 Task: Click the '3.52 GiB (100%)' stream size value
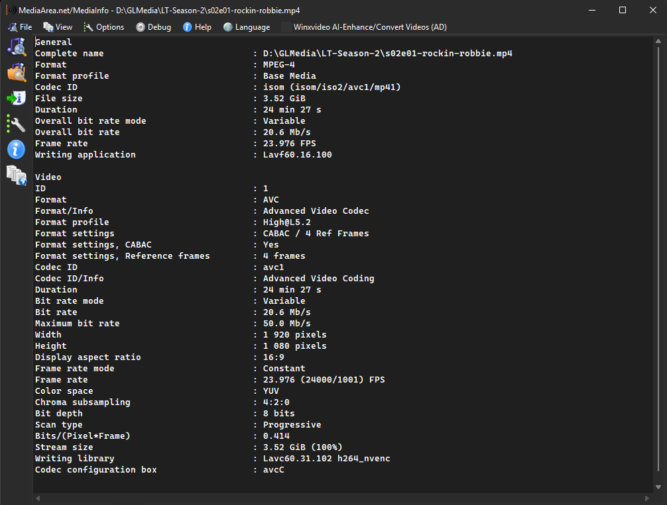[x=303, y=447]
